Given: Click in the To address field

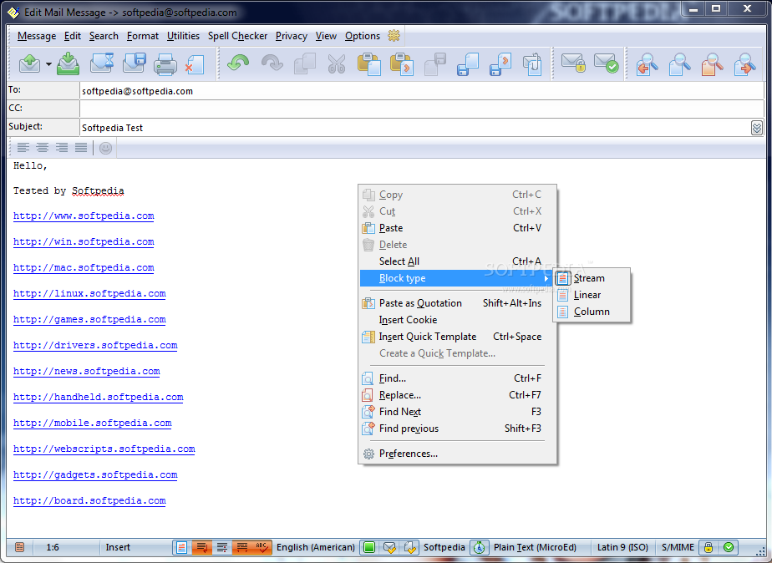Looking at the screenshot, I should point(421,91).
